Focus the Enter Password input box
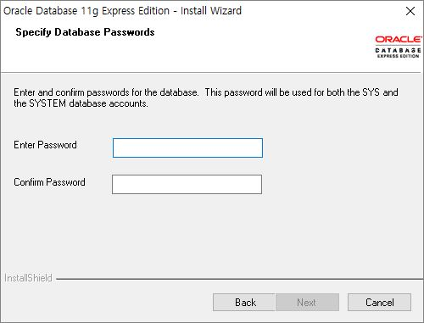This screenshot has width=424, height=323. pyautogui.click(x=187, y=148)
